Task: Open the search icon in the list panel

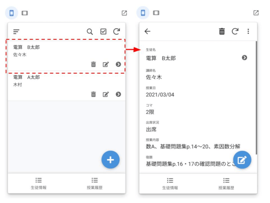Action: 90,32
